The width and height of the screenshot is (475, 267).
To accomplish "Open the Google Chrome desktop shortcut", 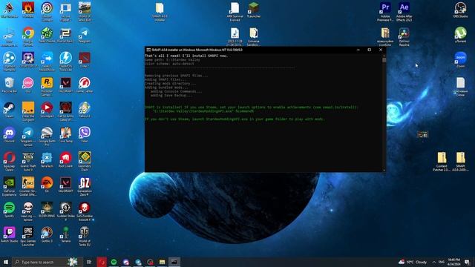I will point(28,36).
